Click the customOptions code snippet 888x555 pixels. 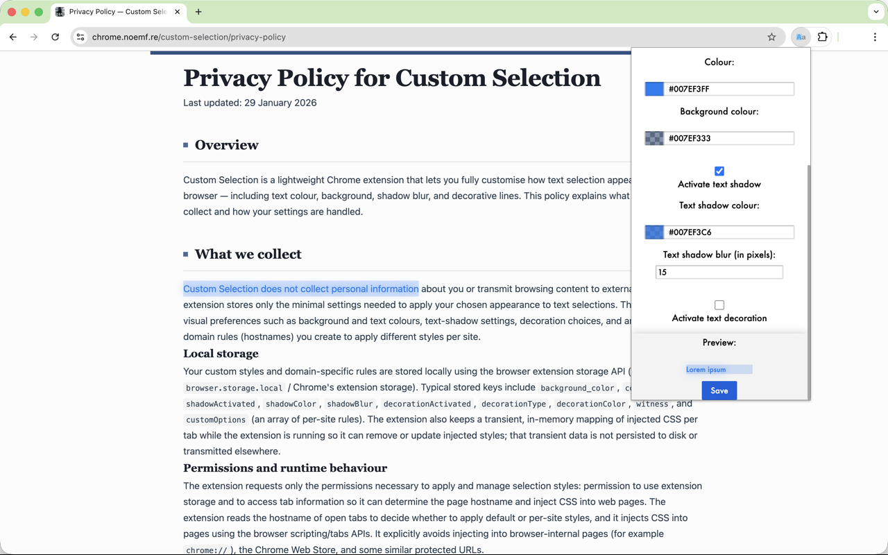point(216,420)
